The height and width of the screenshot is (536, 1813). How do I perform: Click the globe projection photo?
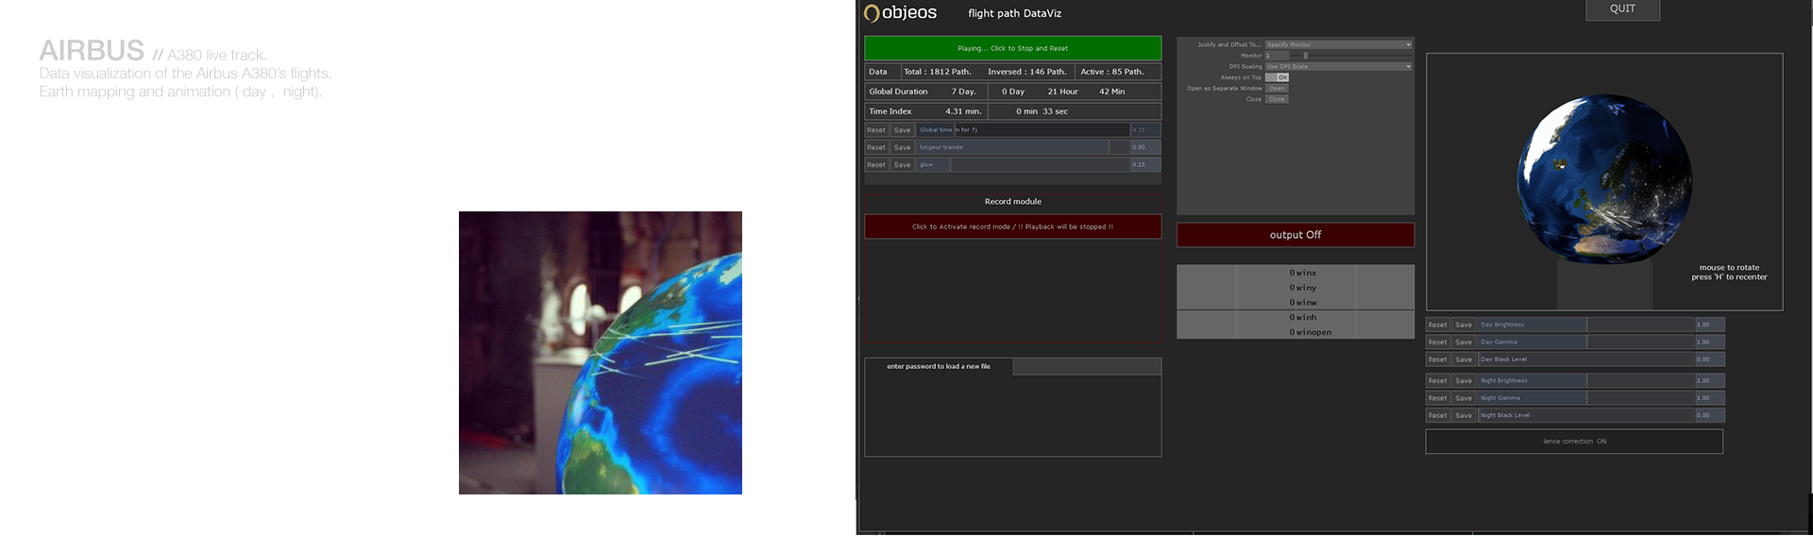[601, 353]
